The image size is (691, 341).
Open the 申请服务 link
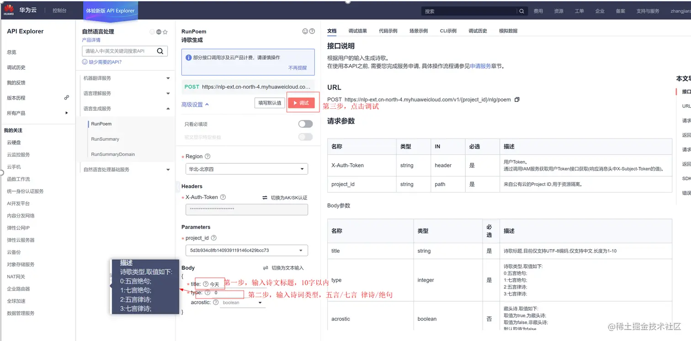pyautogui.click(x=480, y=66)
